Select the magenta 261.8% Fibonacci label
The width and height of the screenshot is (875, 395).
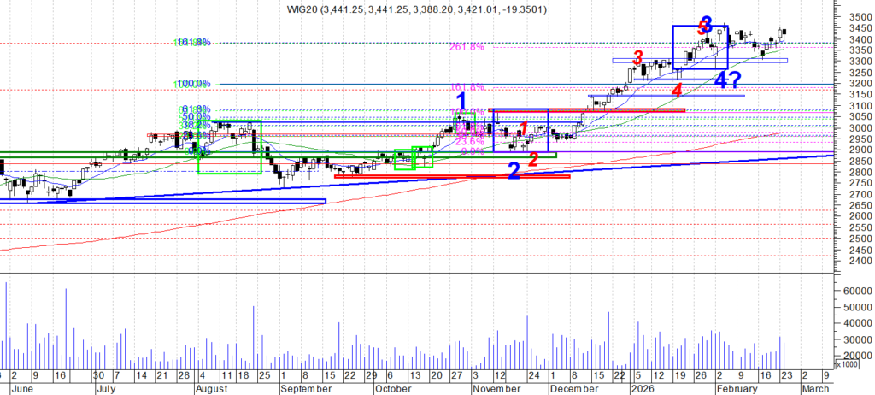point(467,47)
